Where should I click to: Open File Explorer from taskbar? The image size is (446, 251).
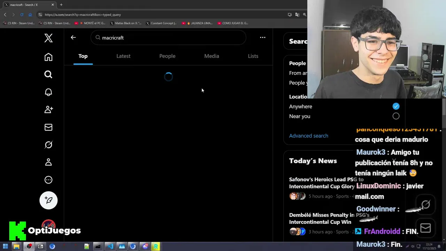tap(16, 246)
